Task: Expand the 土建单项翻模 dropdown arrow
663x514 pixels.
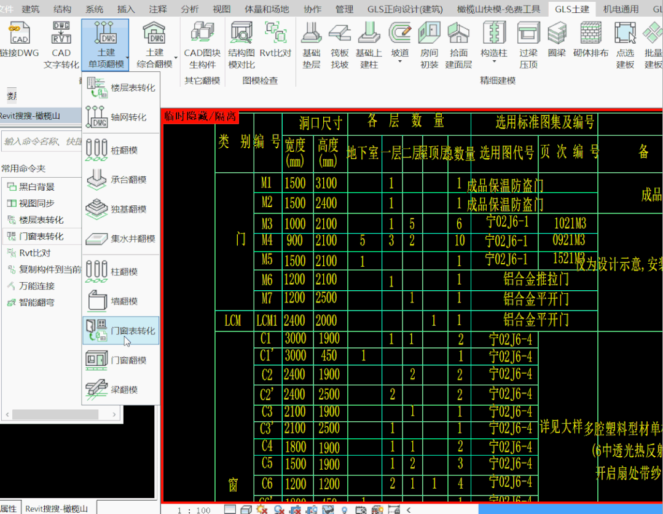Action: pos(127,58)
